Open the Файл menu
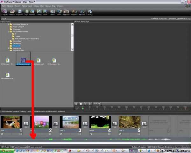This screenshot has height=153, width=191. [4, 6]
